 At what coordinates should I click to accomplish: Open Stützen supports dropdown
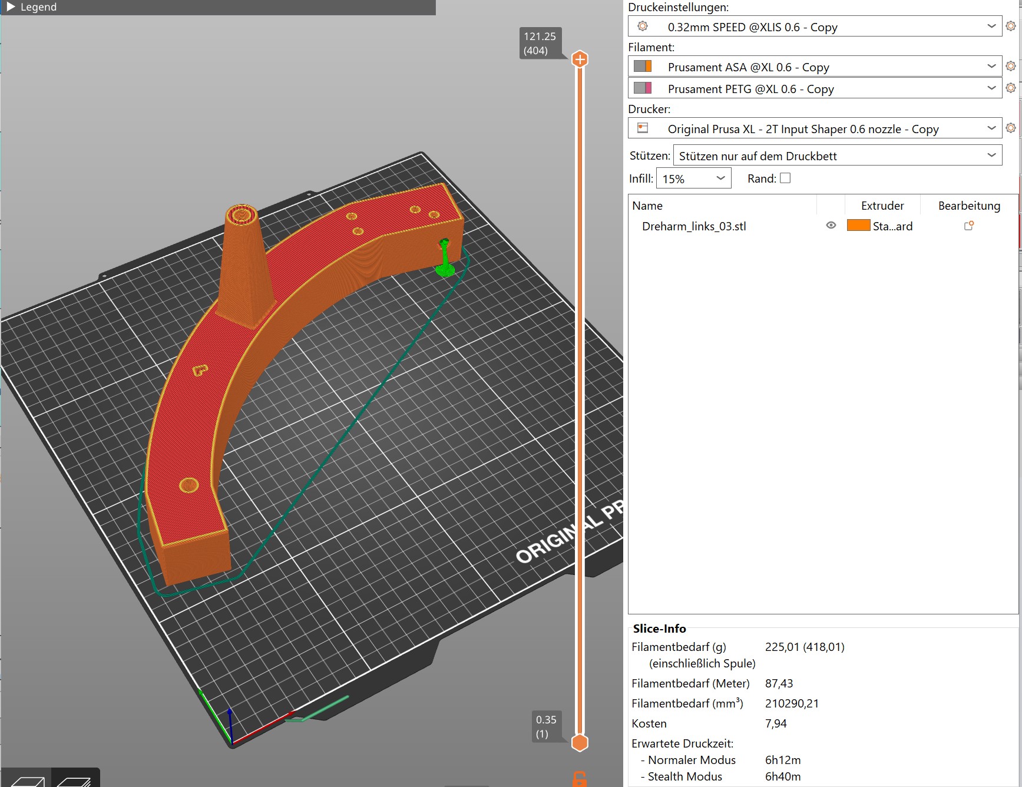[837, 156]
